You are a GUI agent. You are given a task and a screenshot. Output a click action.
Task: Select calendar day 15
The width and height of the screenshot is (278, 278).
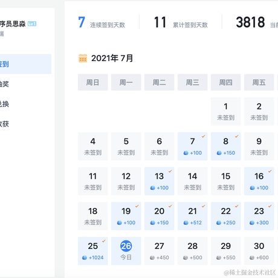[x=226, y=181]
